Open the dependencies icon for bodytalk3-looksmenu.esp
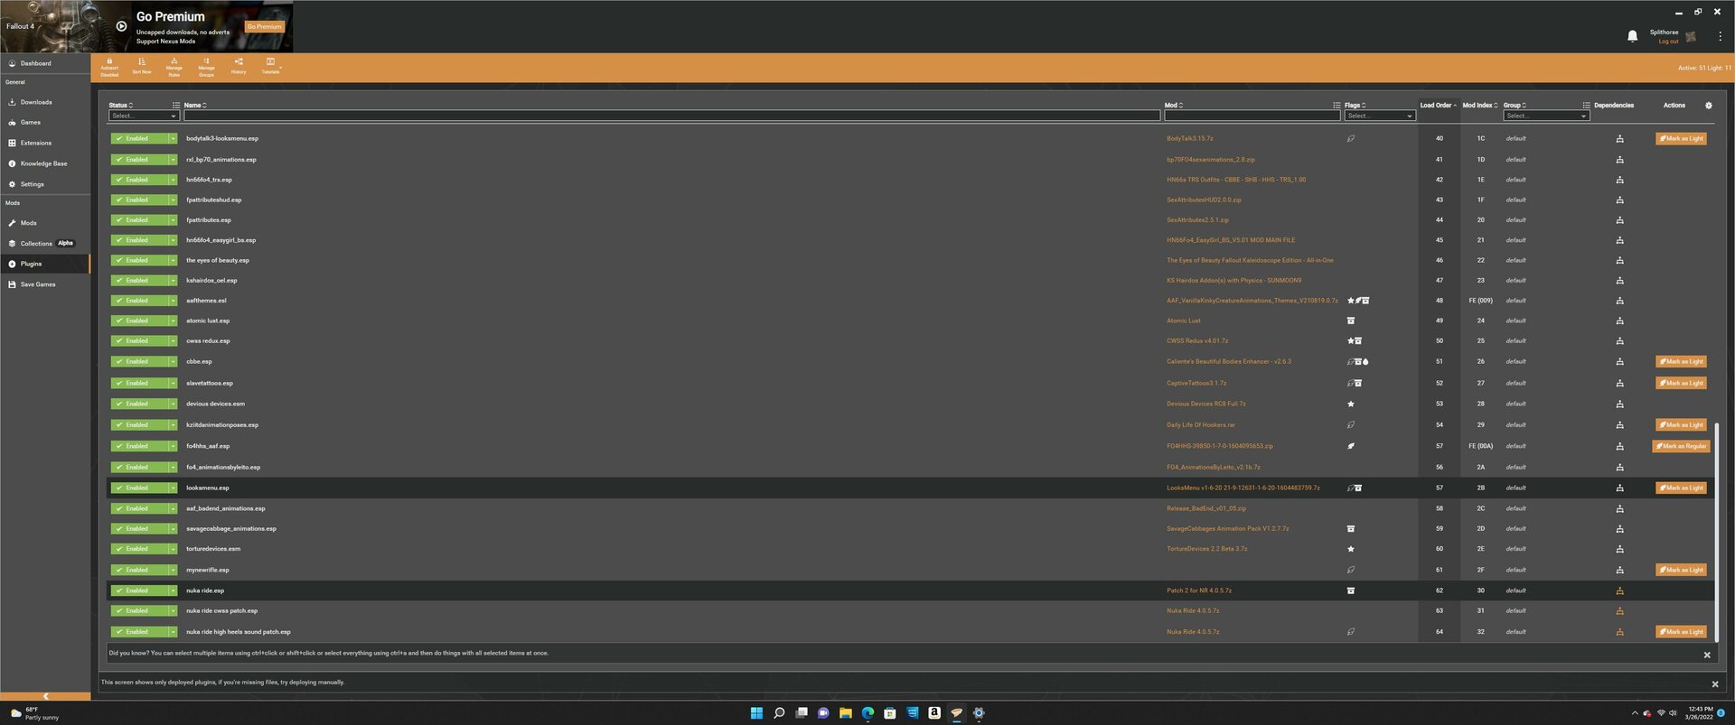The height and width of the screenshot is (725, 1735). pos(1619,139)
